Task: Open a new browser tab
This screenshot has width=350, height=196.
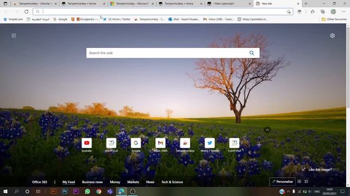Action: (x=306, y=4)
